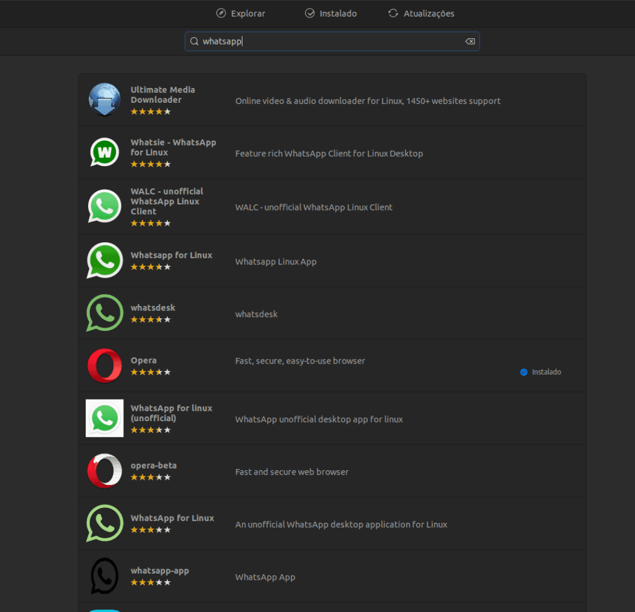Open the Atualizações tab

click(421, 13)
